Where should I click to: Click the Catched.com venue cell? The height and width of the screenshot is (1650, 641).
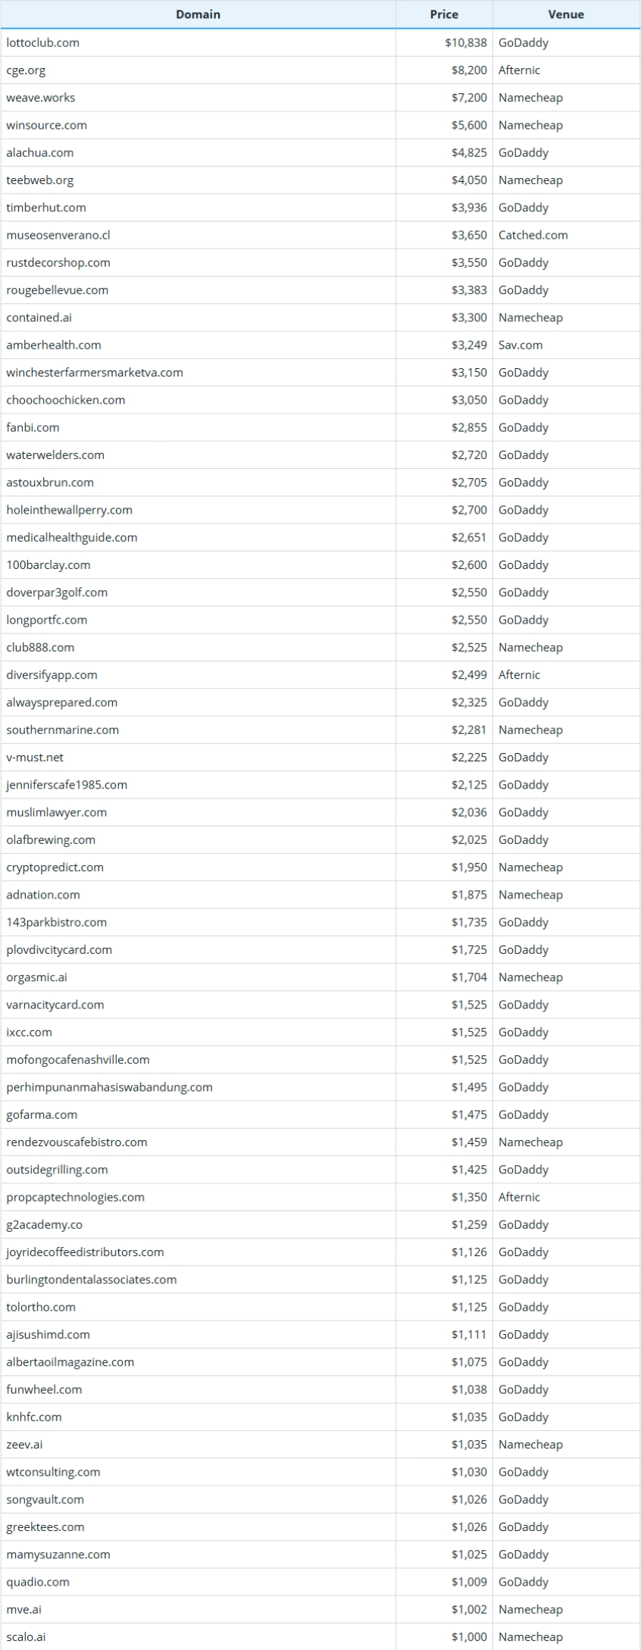[x=533, y=235]
